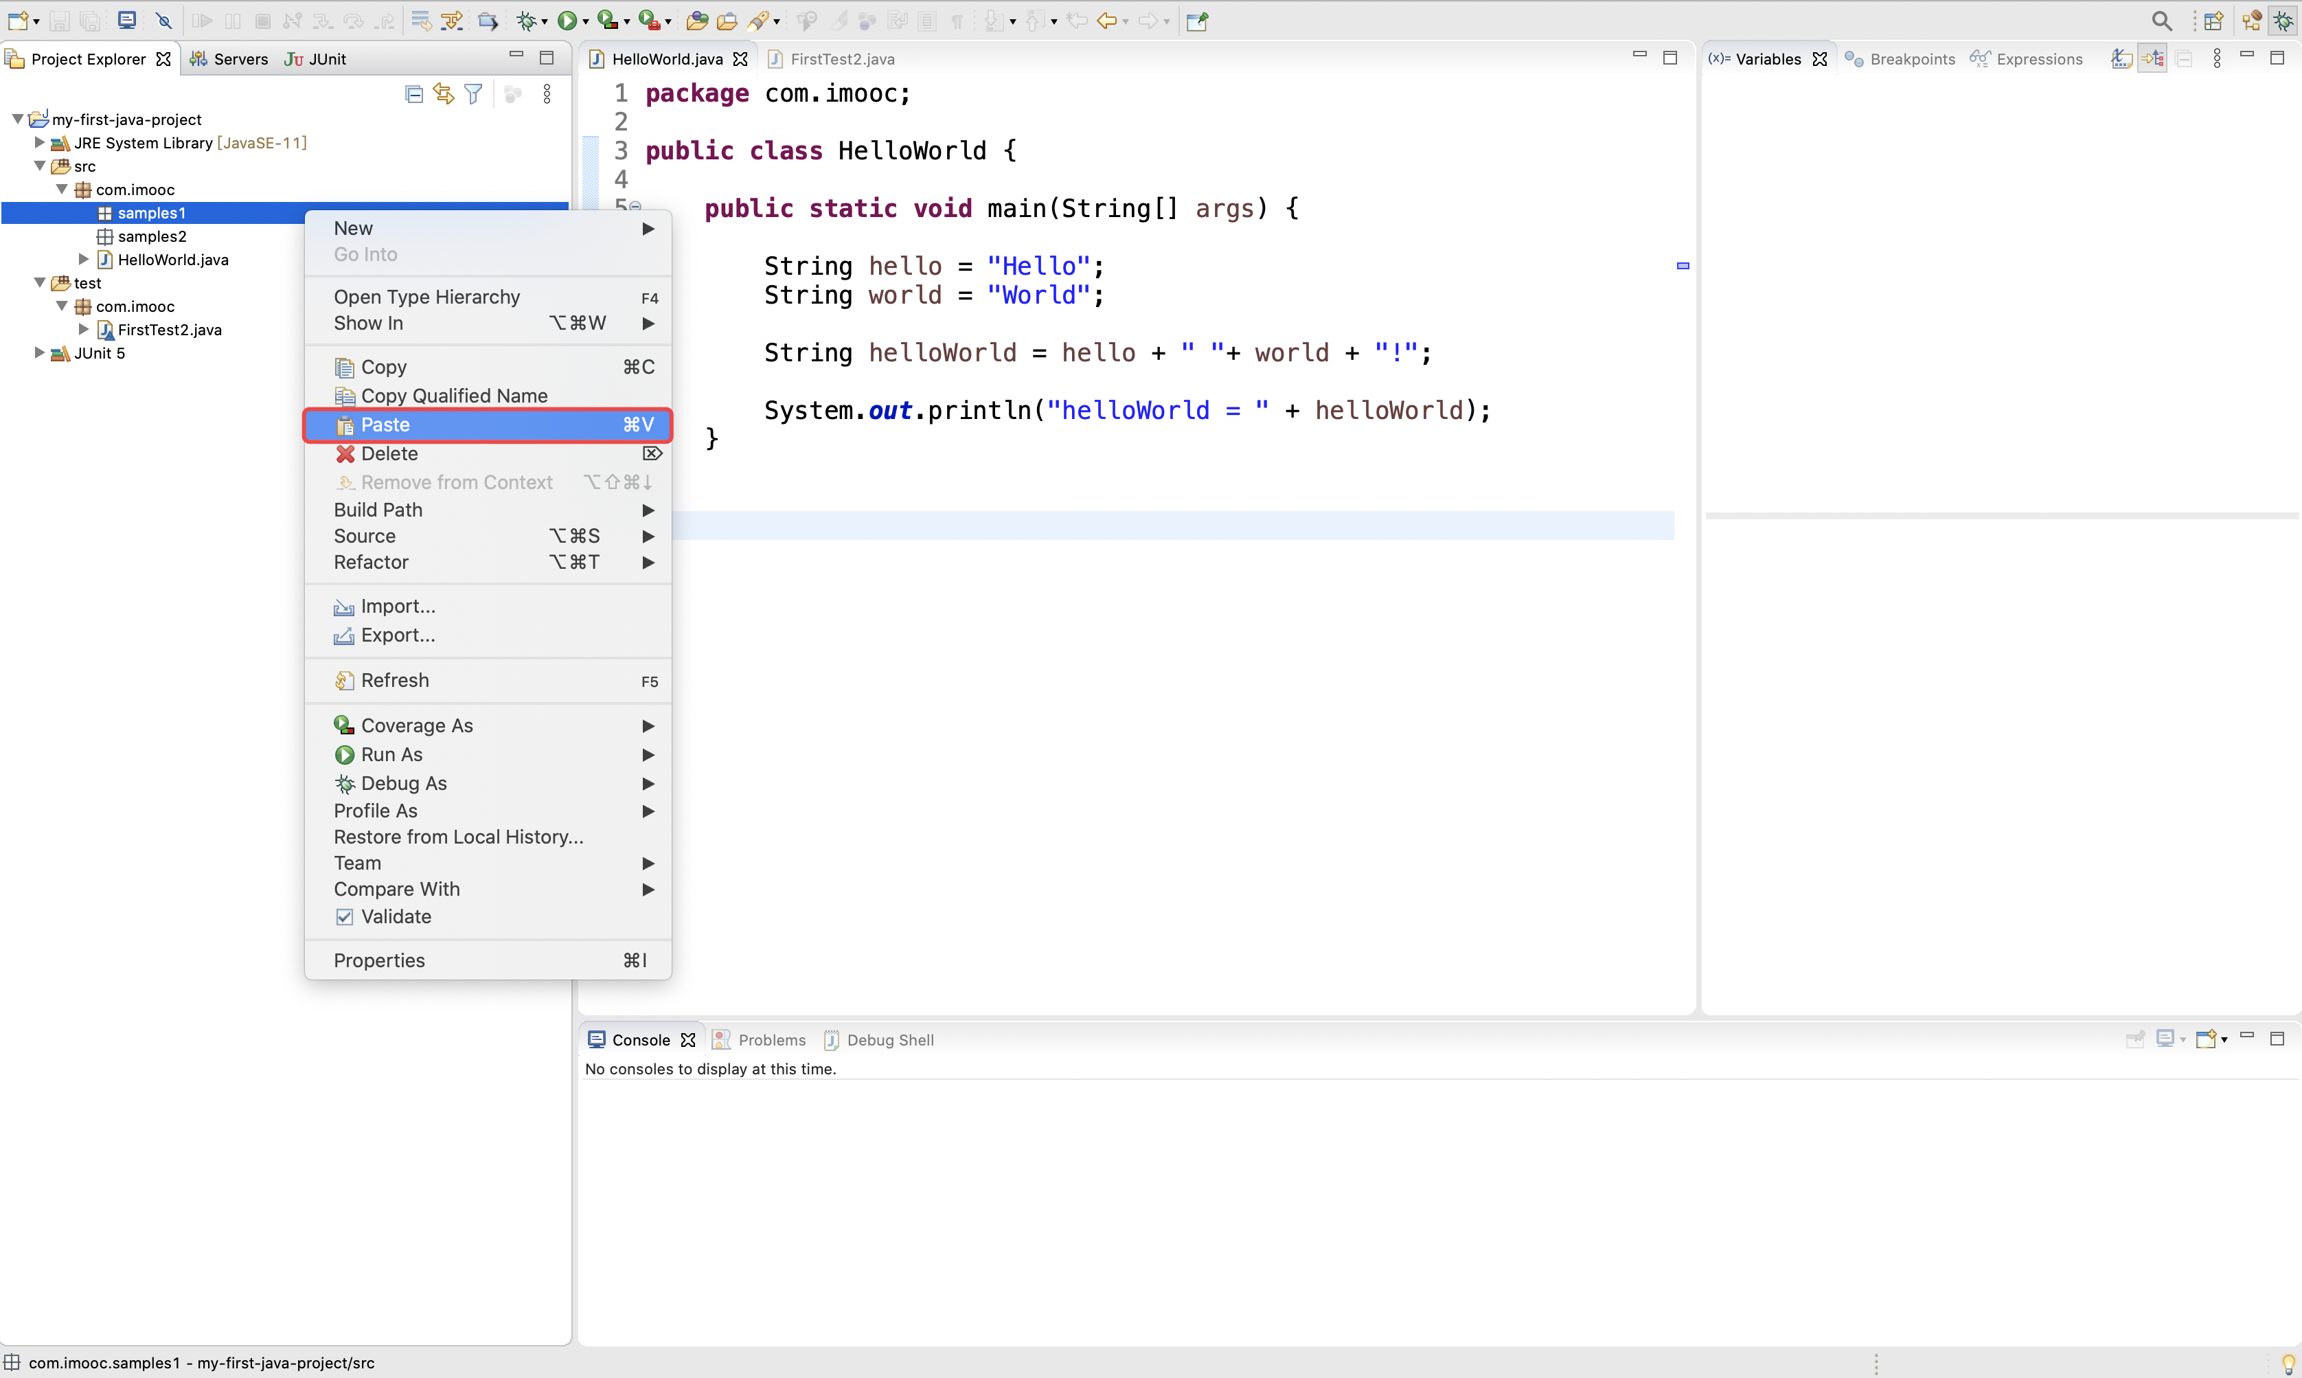This screenshot has width=2302, height=1378.
Task: Expand the JRE System Library node
Action: pyautogui.click(x=39, y=142)
